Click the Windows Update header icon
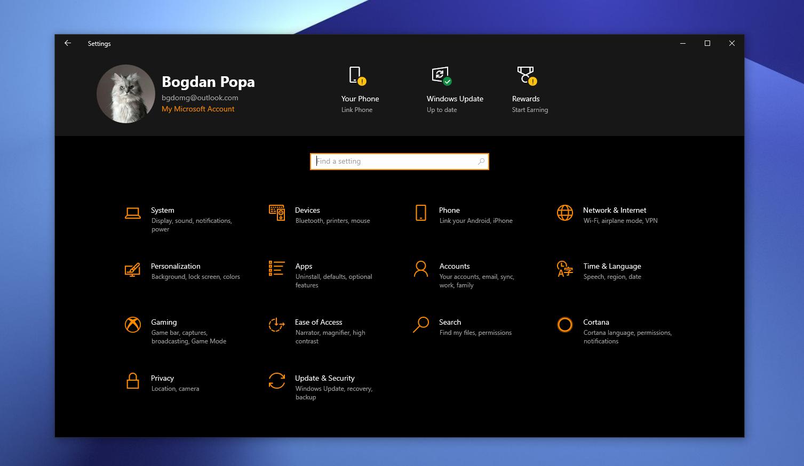This screenshot has height=466, width=804. [442, 76]
